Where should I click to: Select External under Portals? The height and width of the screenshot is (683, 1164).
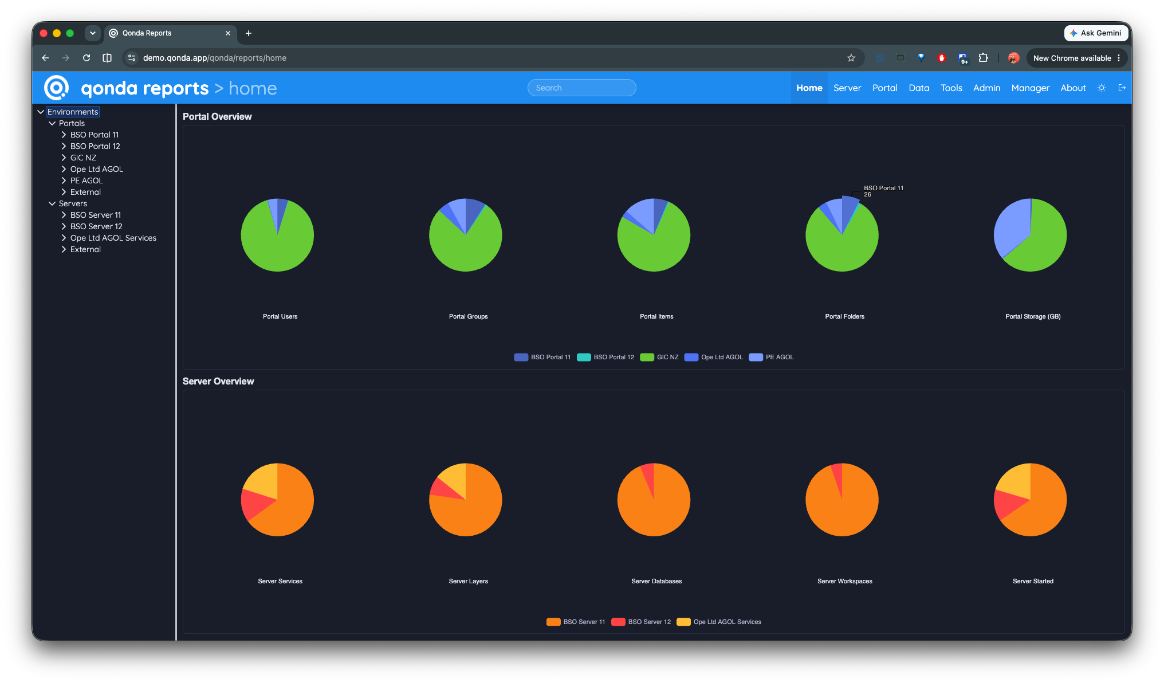tap(85, 192)
